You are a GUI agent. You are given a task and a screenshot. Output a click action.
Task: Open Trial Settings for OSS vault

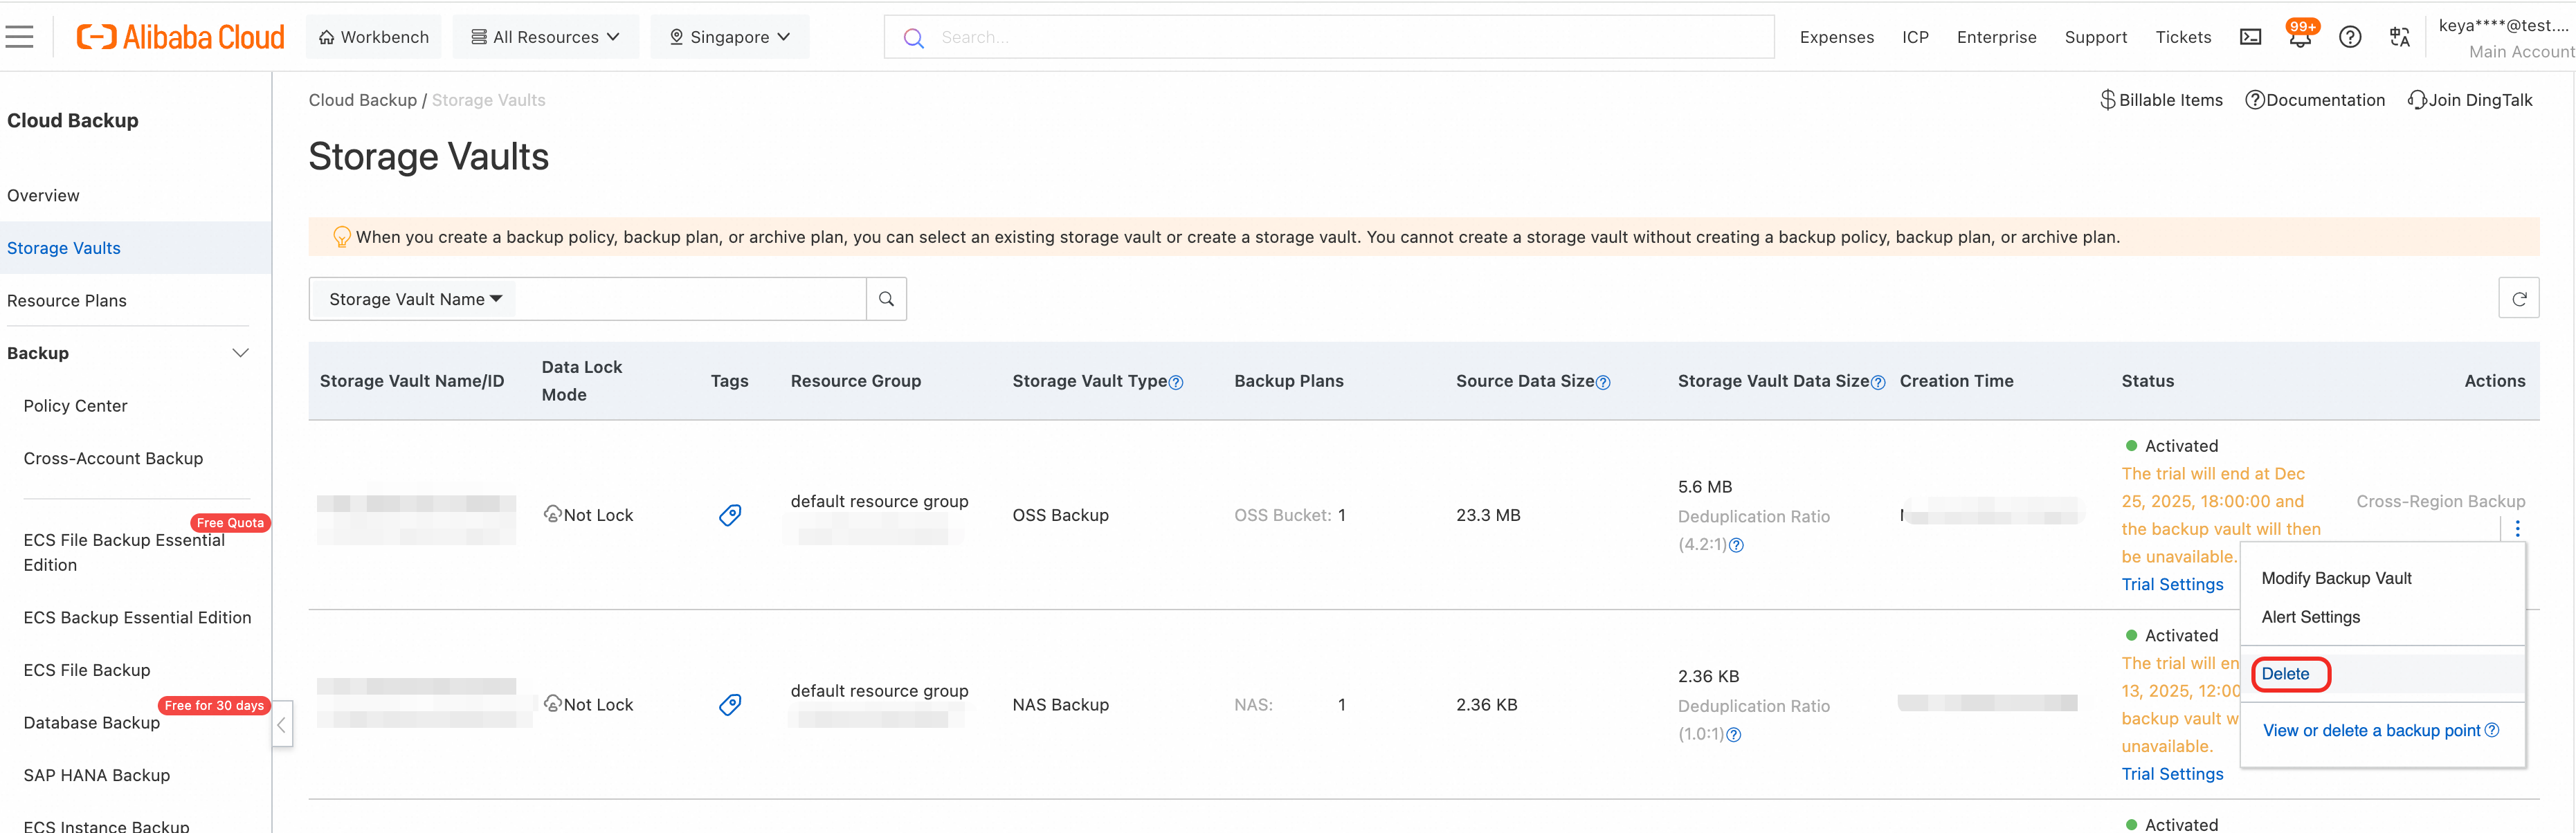tap(2172, 585)
